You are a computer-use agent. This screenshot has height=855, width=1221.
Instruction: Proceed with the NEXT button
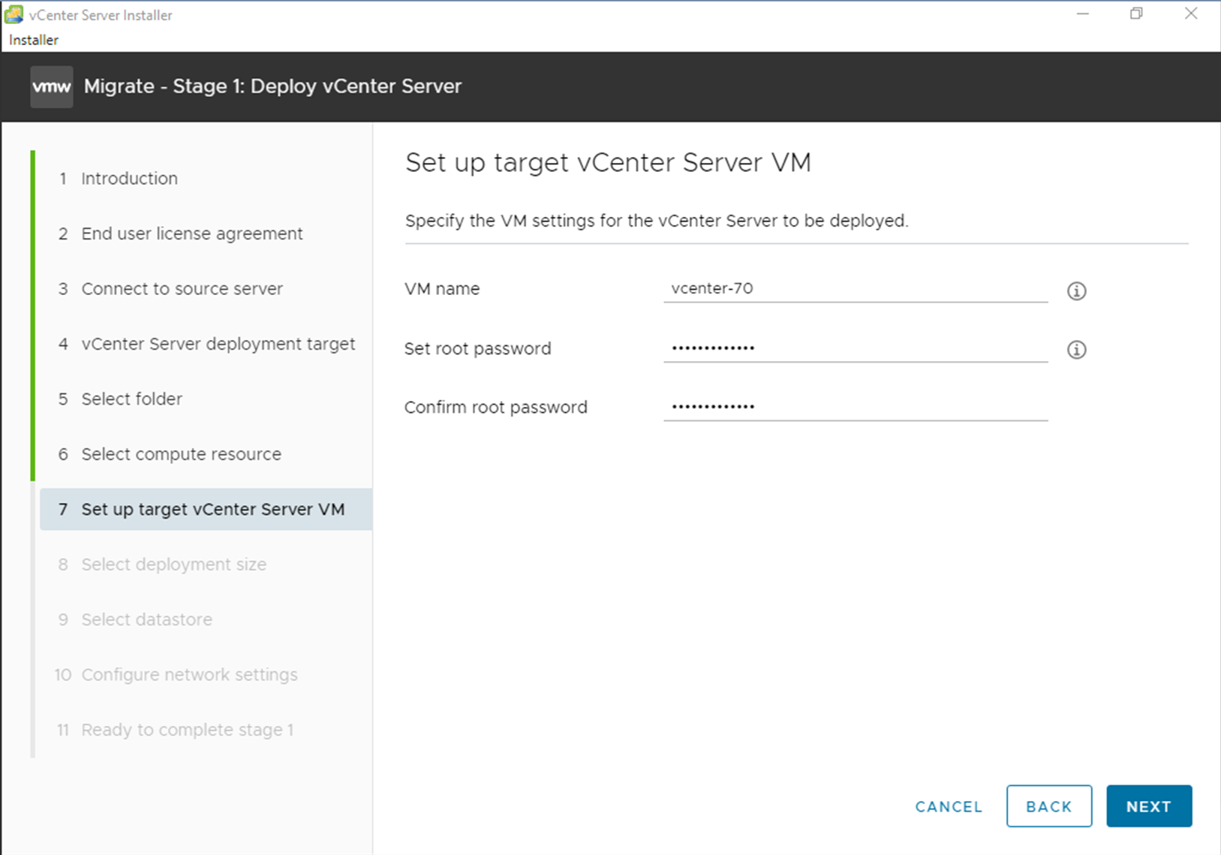[1149, 806]
